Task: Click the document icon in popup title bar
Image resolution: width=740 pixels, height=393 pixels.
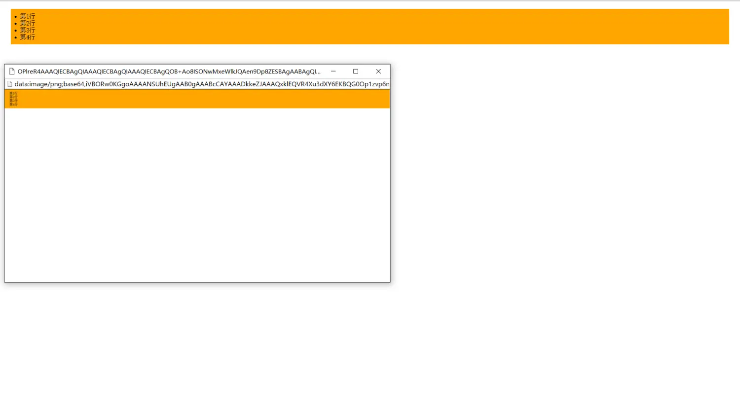Action: click(x=12, y=71)
